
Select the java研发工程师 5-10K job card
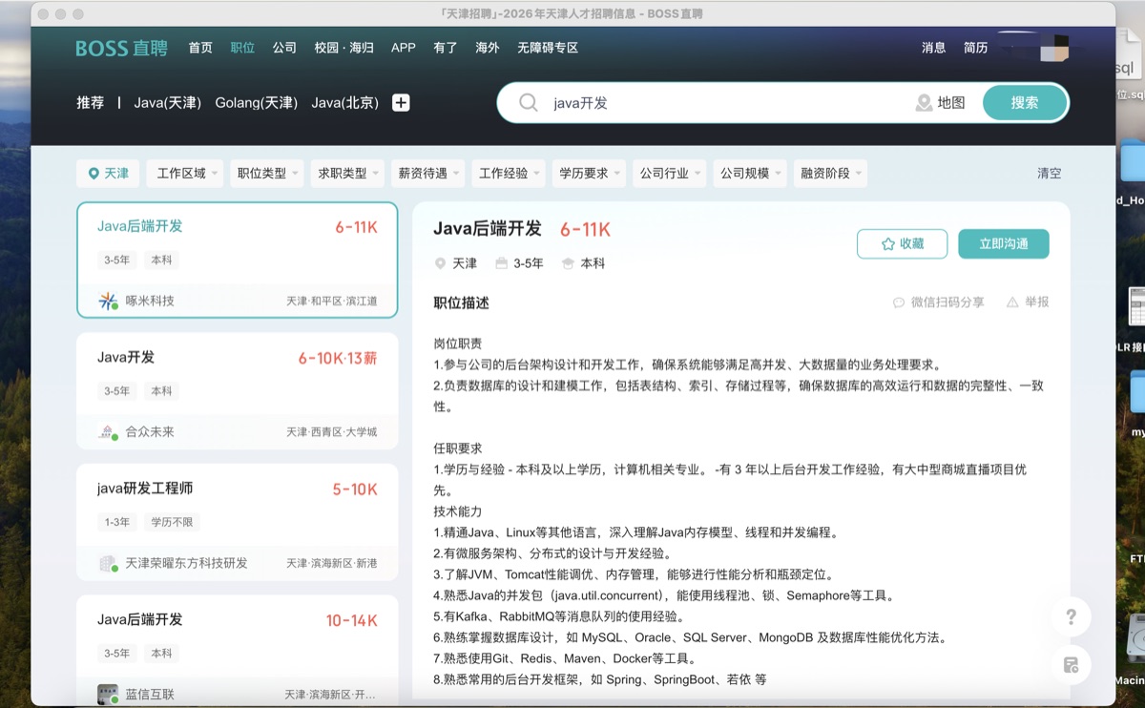238,522
